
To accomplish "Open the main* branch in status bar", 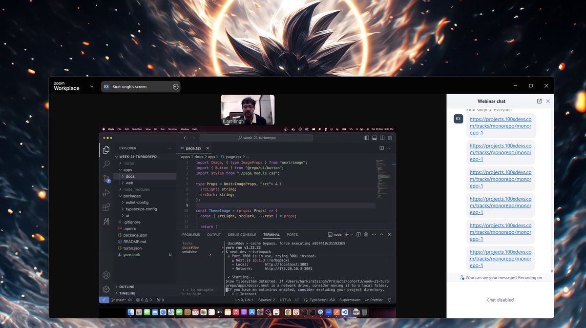I will pyautogui.click(x=119, y=300).
